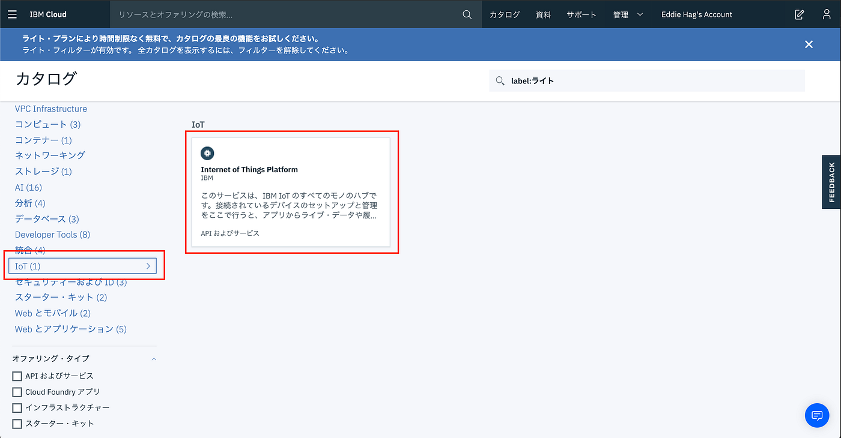
Task: Click the 'API およびサービス' tag on the card
Action: (230, 233)
